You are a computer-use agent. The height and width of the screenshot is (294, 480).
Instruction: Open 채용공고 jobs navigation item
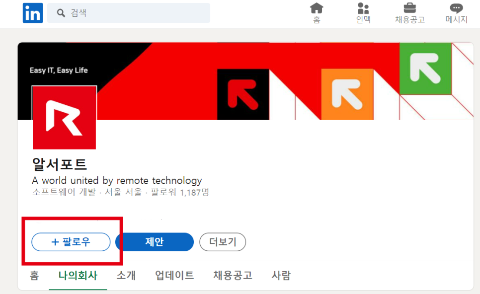coord(409,13)
